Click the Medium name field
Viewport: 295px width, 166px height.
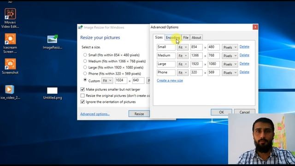click(166, 56)
